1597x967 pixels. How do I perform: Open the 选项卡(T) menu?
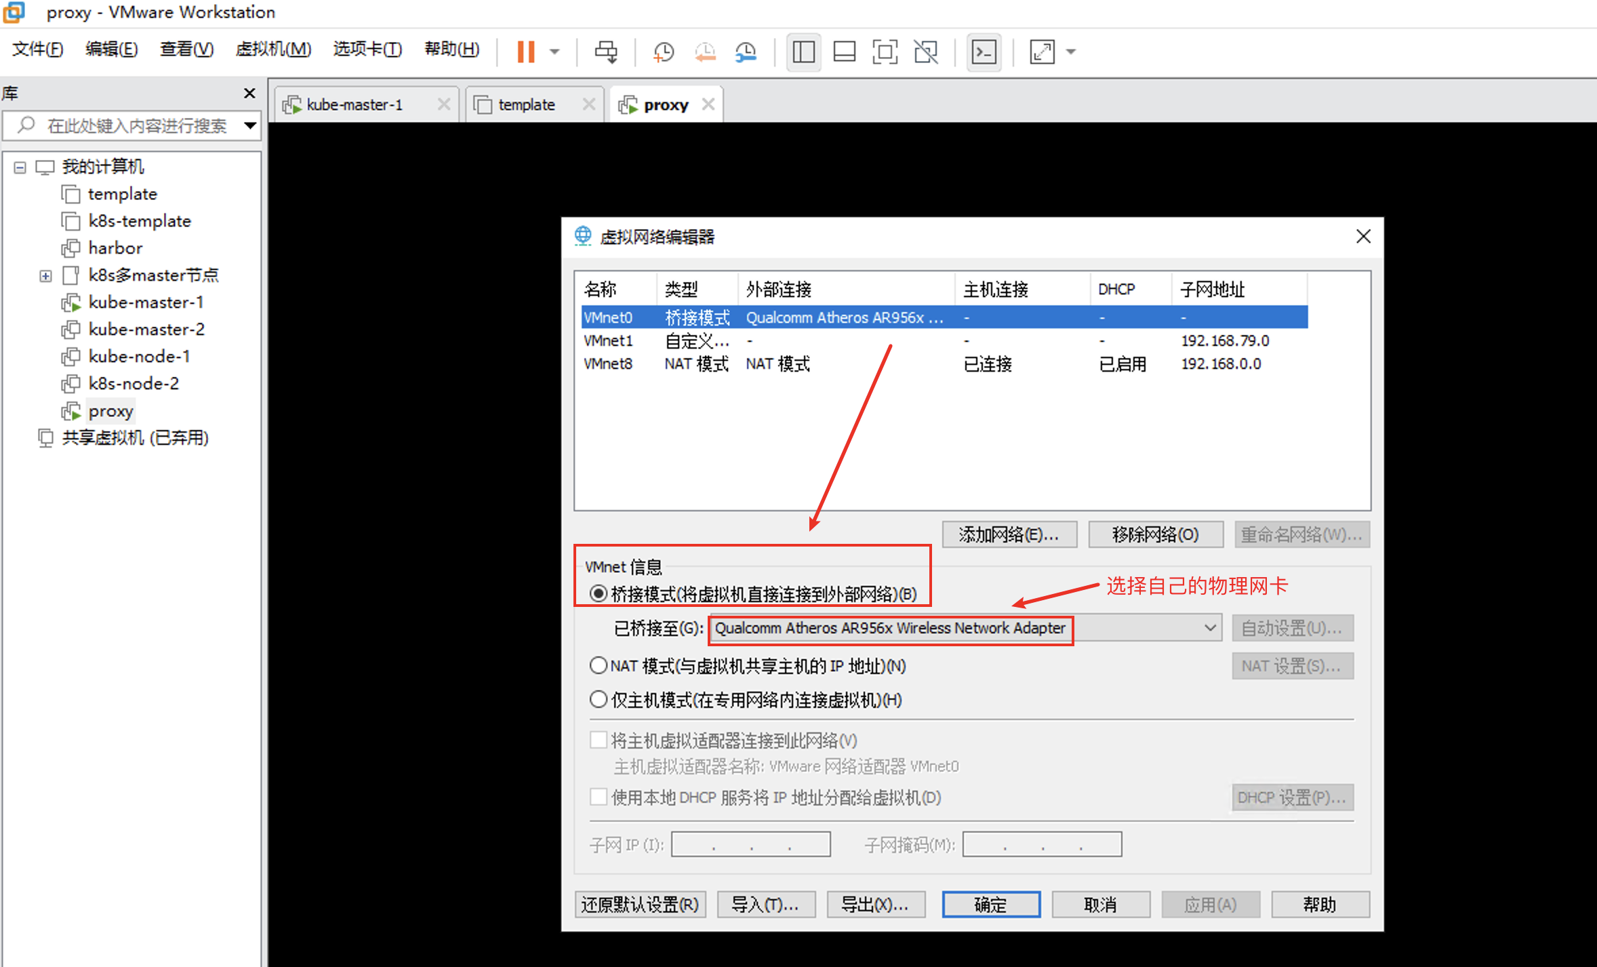367,49
